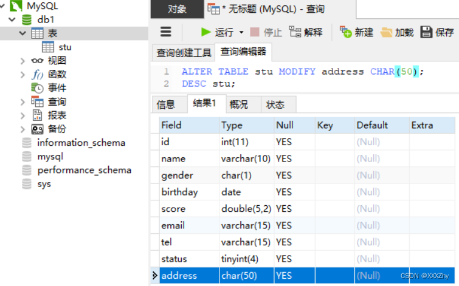Click the information_schema database icon
Image resolution: width=459 pixels, height=286 pixels.
click(27, 143)
